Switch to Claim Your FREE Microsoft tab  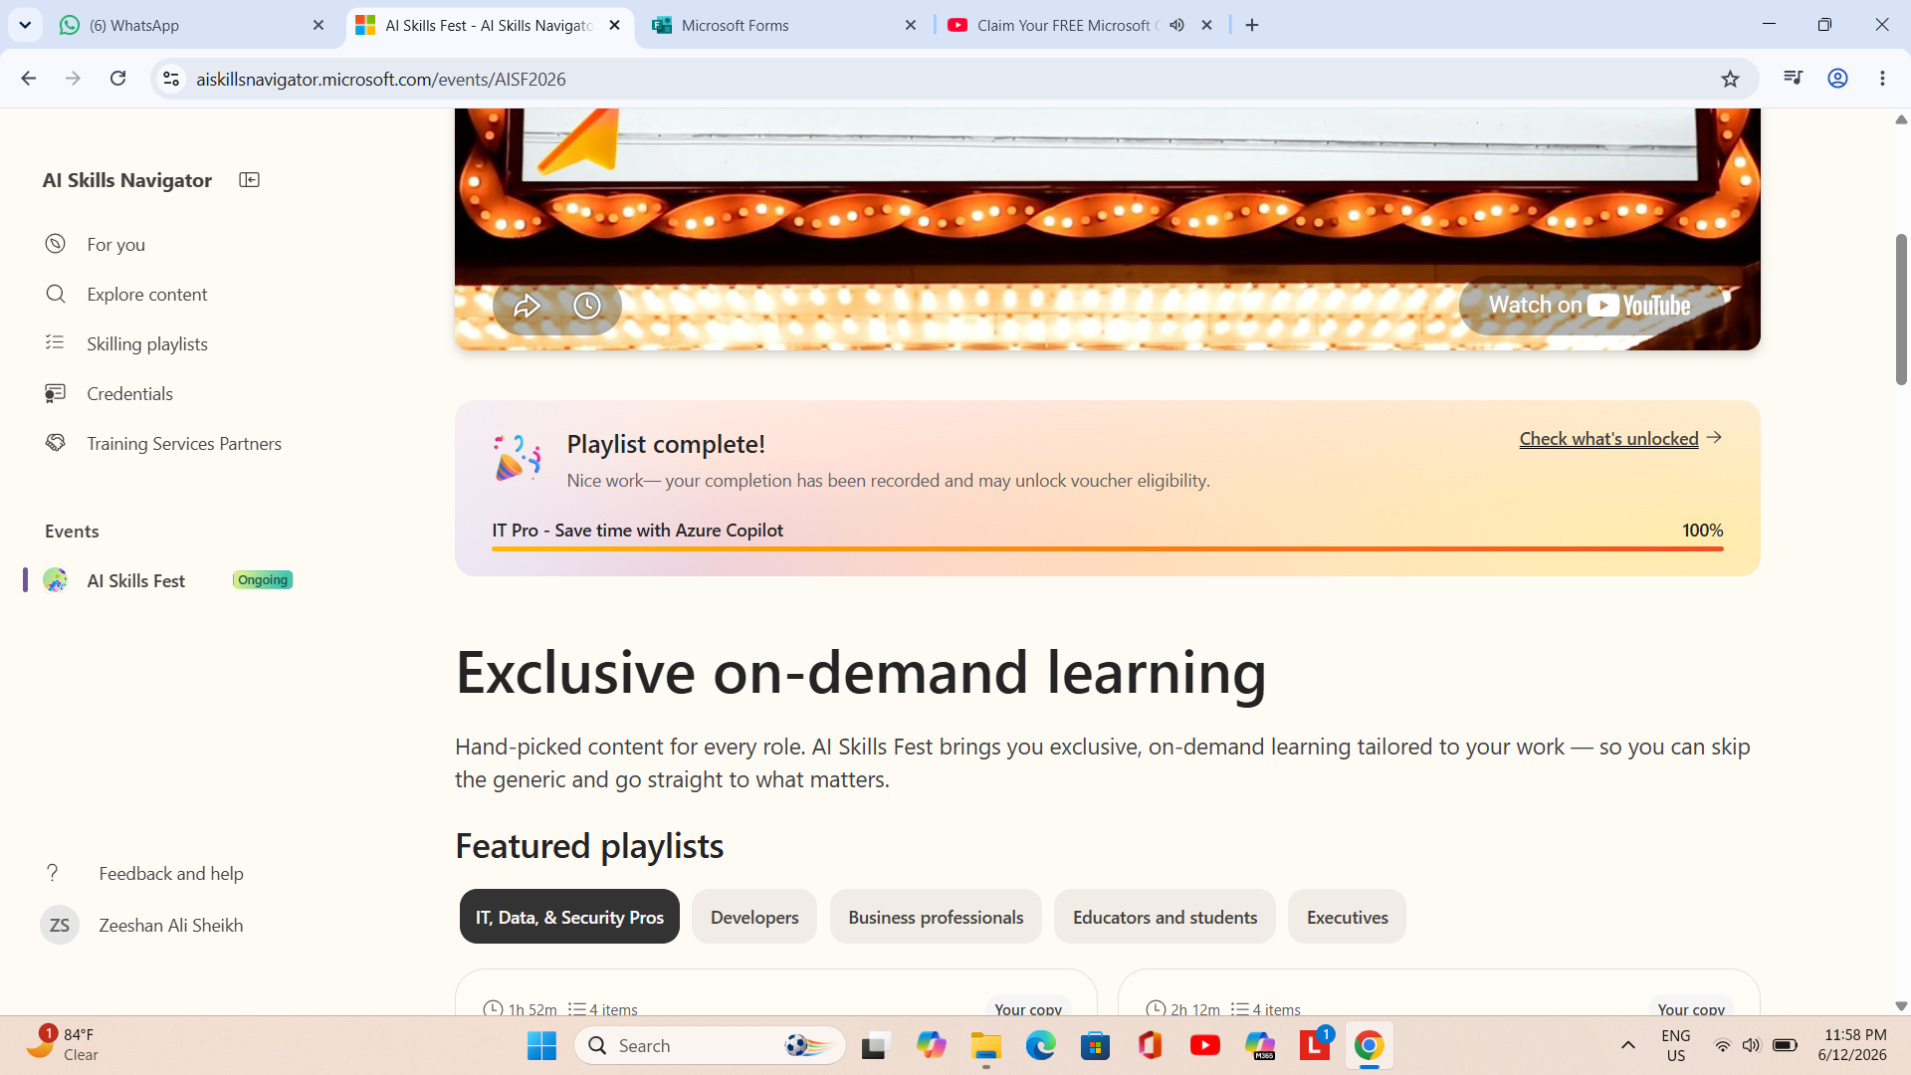(x=1063, y=25)
